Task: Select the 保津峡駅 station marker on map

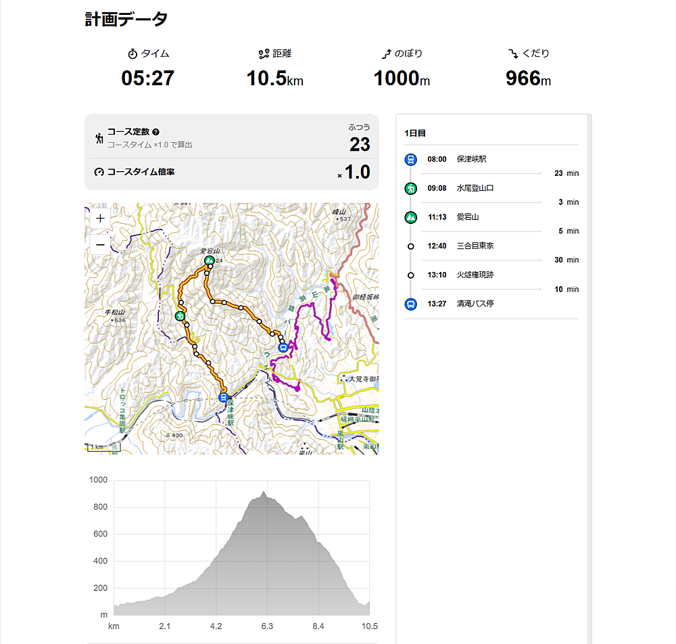Action: [x=223, y=397]
